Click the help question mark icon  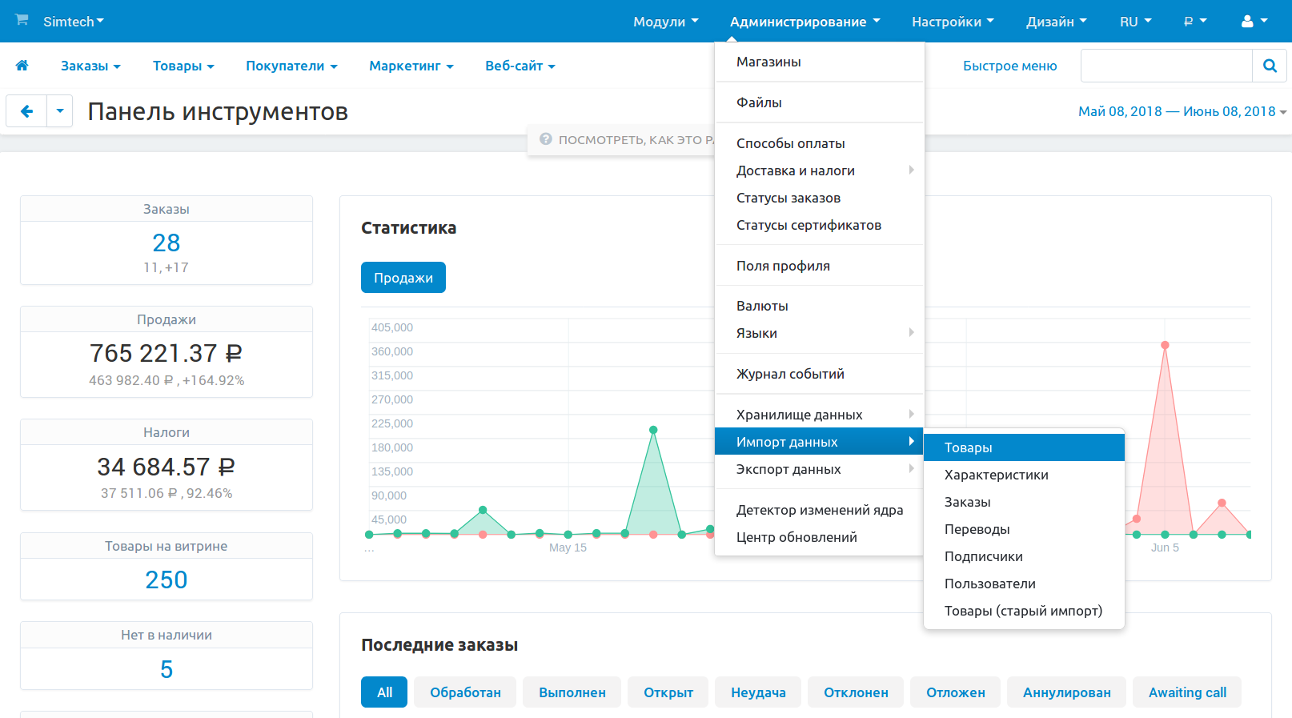click(546, 139)
